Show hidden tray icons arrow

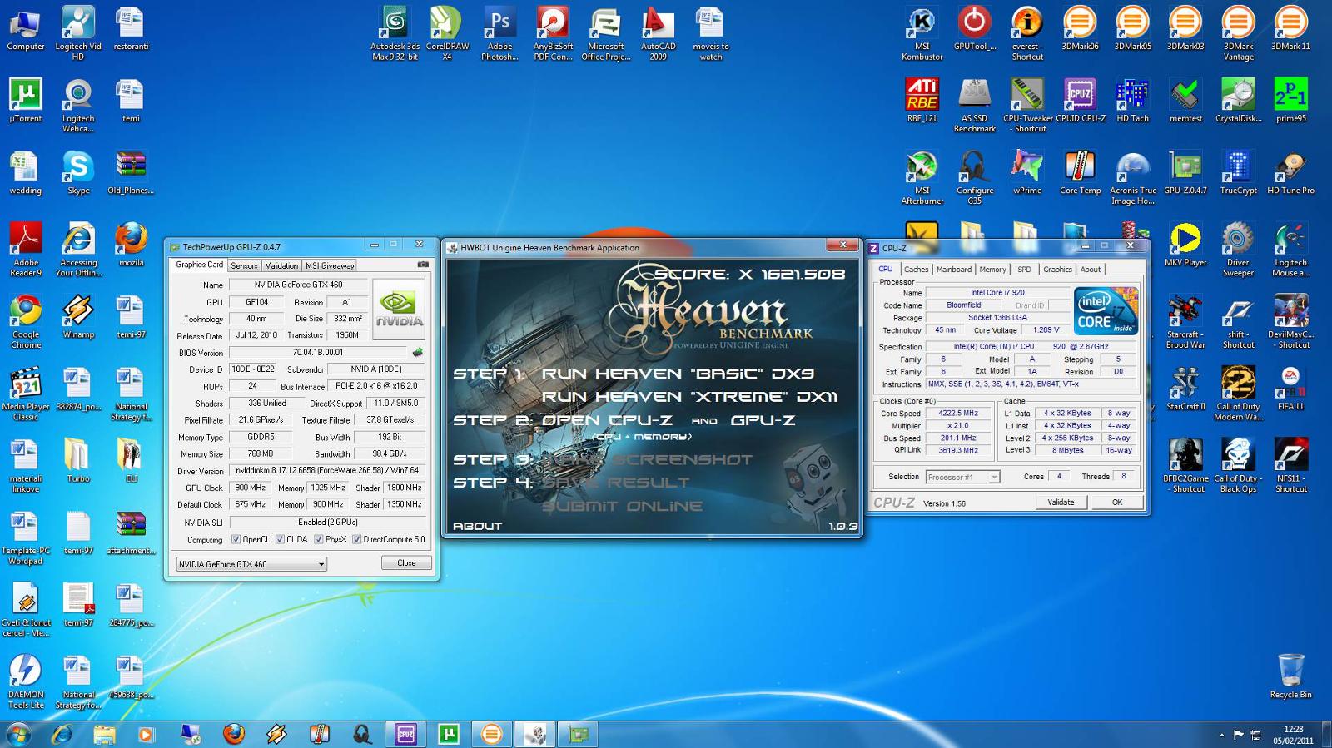coord(1221,735)
